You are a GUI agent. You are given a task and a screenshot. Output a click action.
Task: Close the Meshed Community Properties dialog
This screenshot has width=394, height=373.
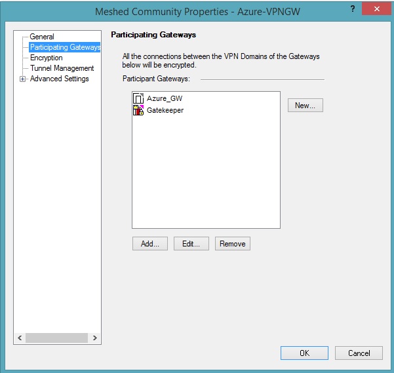(376, 9)
